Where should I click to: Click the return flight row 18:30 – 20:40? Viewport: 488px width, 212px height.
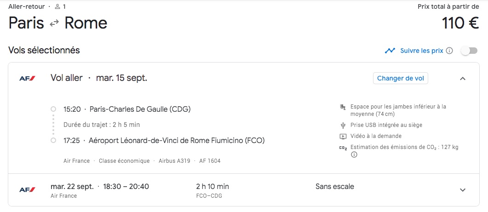click(x=244, y=190)
